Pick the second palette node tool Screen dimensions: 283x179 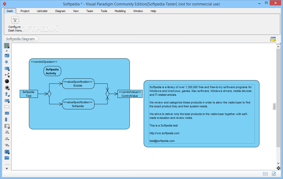coord(6,62)
